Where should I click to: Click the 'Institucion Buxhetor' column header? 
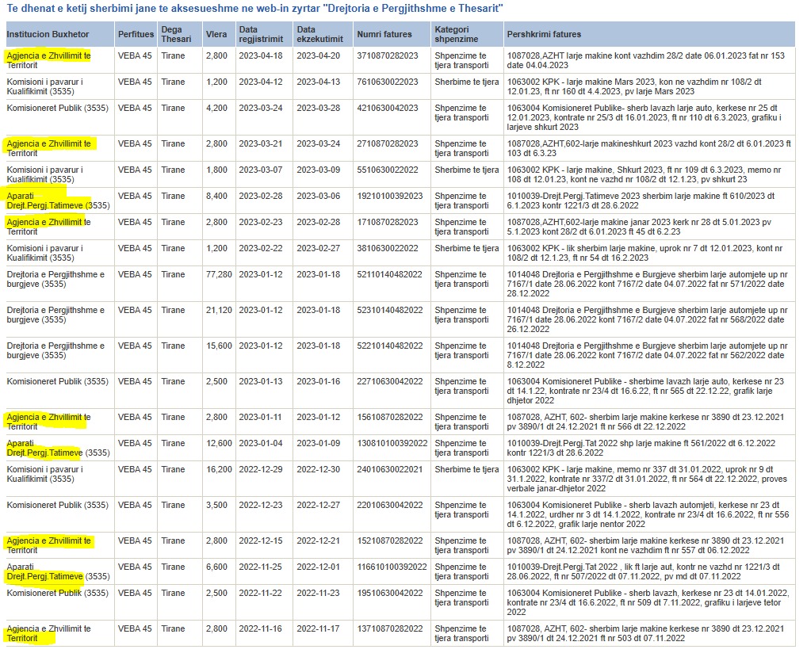pos(48,35)
